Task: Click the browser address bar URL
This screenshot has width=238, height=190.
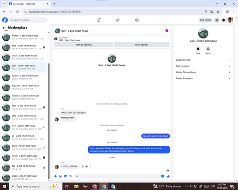Action: click(x=55, y=12)
